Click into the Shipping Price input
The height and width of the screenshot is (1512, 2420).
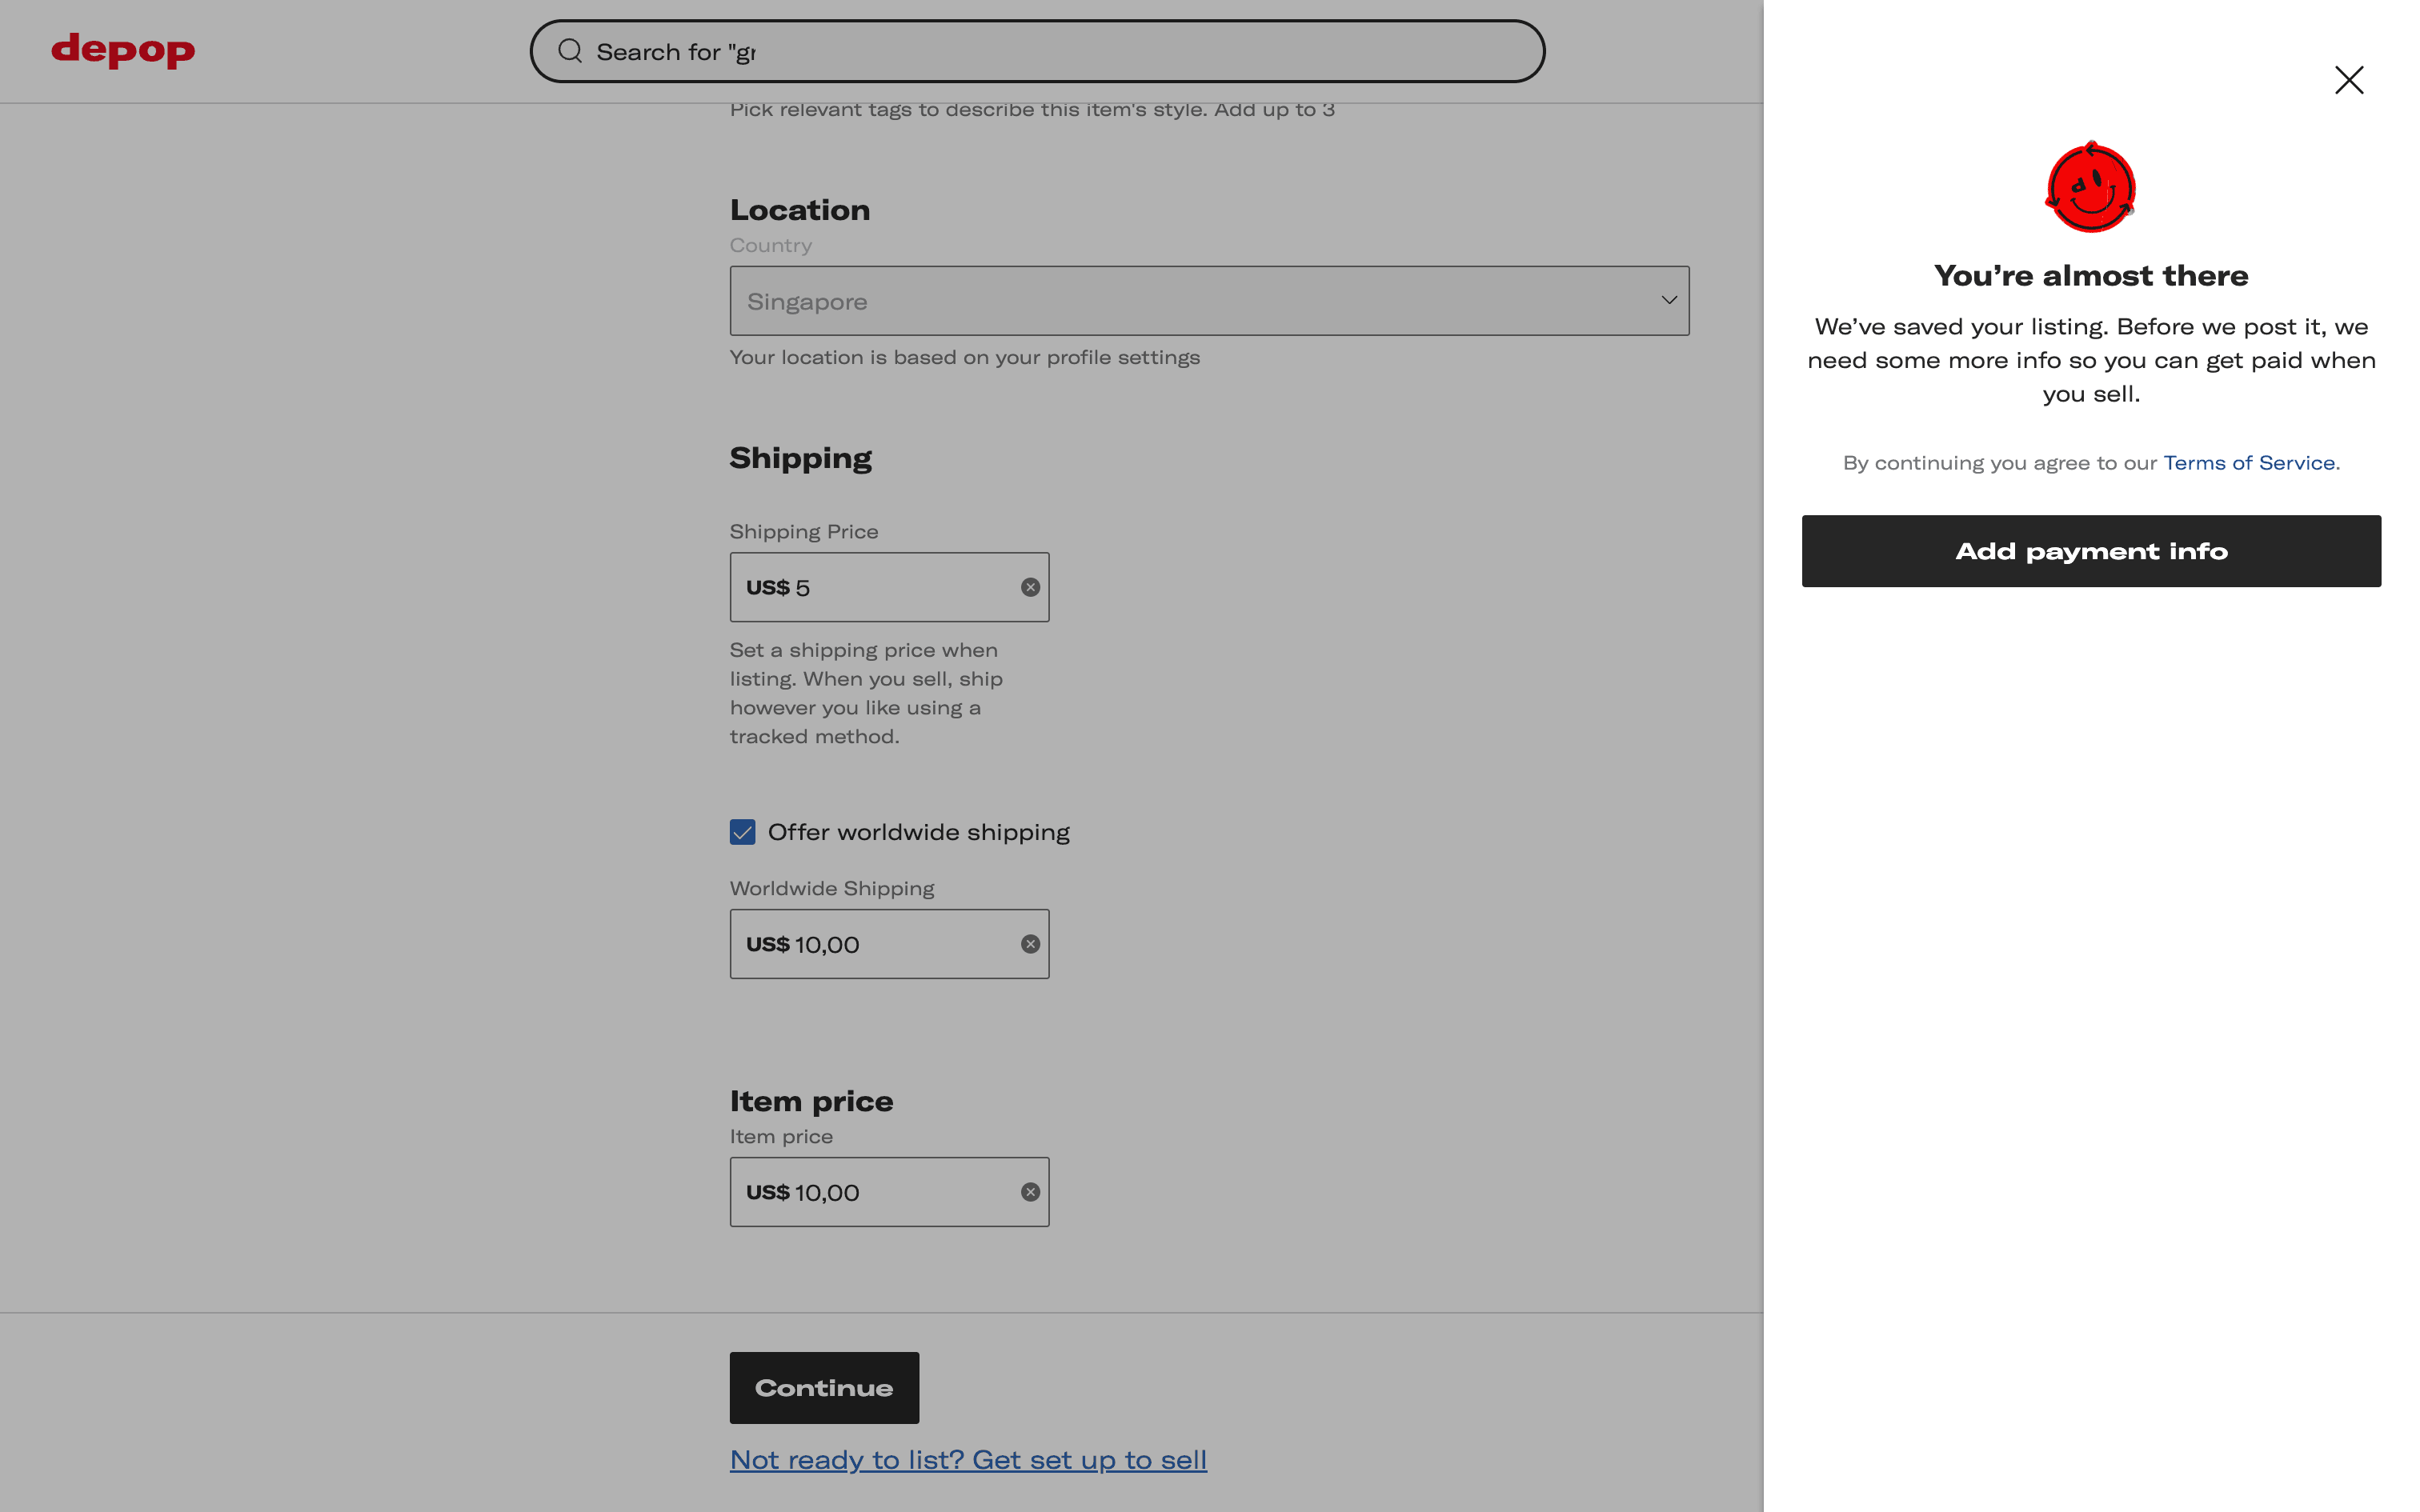coord(900,588)
